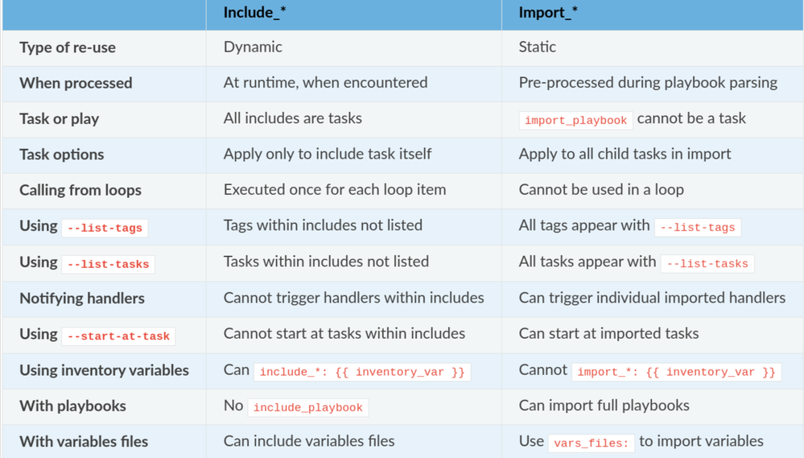Screen dimensions: 804x458
Task: Click the include_*: {{ inventory_var }} code
Action: click(x=361, y=372)
